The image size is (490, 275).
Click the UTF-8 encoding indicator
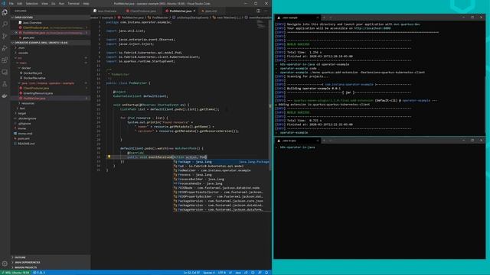click(221, 273)
